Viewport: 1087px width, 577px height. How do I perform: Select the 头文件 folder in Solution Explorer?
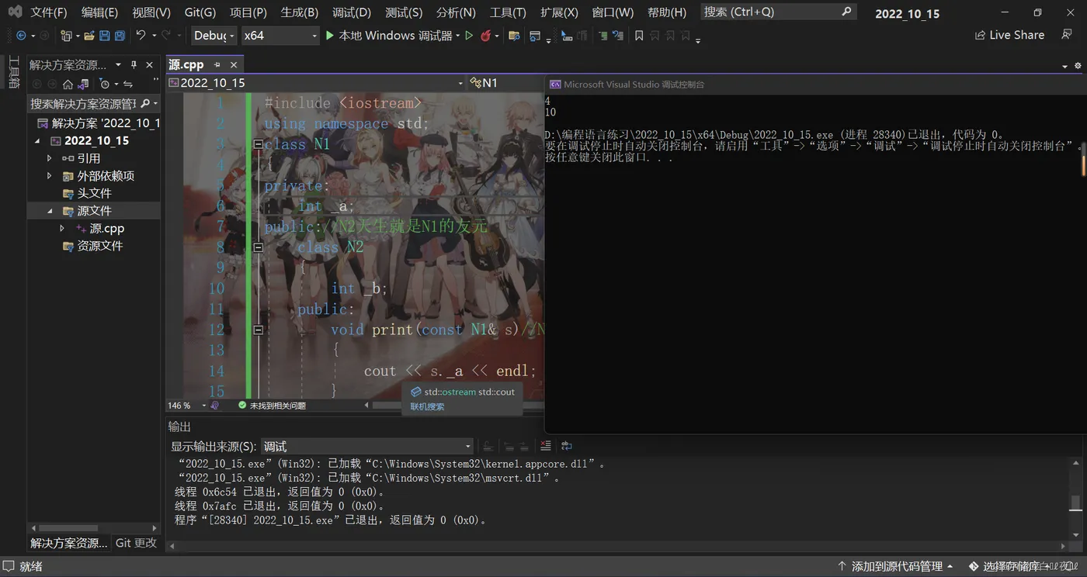click(x=94, y=193)
